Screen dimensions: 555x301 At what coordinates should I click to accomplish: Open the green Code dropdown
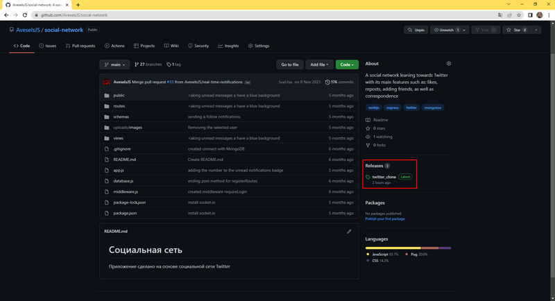pyautogui.click(x=347, y=64)
